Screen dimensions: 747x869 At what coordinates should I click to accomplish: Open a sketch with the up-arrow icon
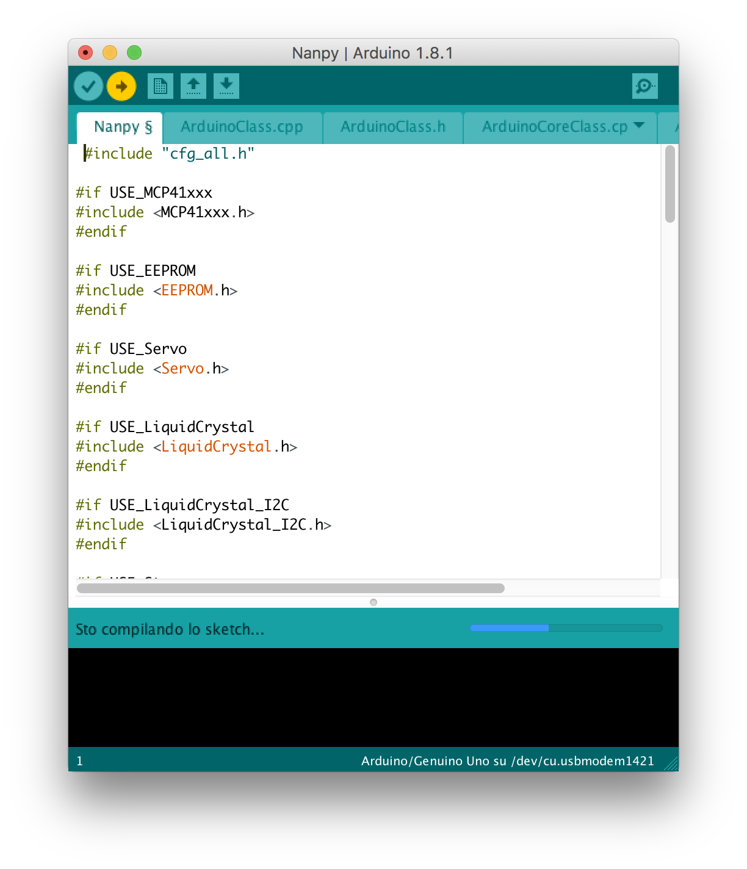pos(193,86)
